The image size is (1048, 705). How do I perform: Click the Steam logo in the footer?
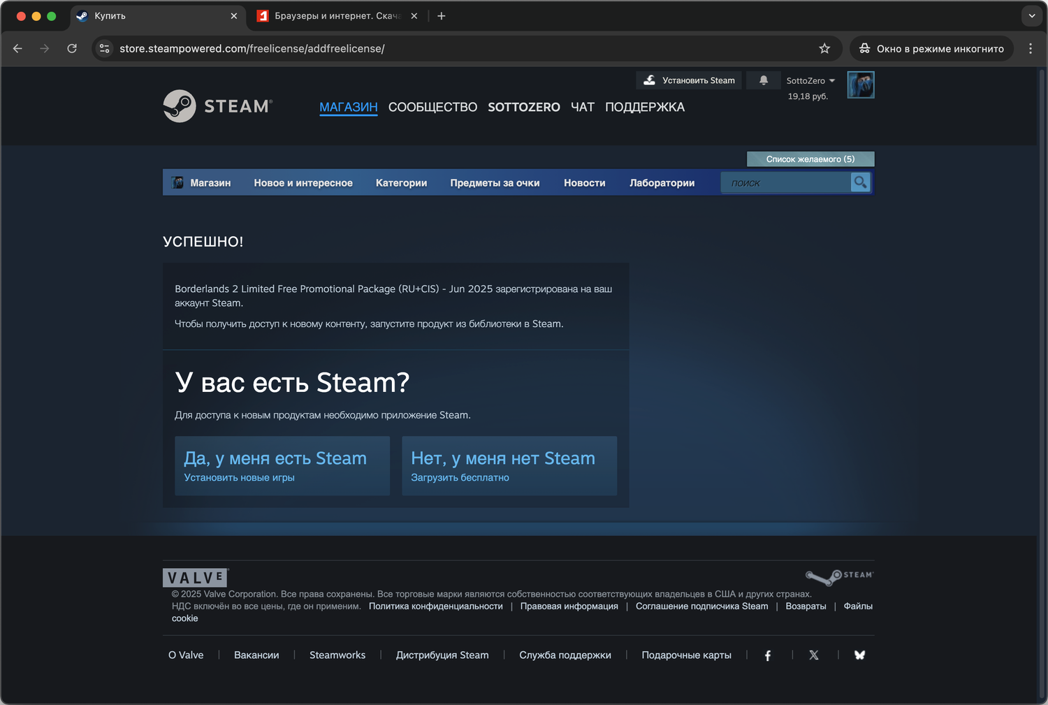point(839,576)
